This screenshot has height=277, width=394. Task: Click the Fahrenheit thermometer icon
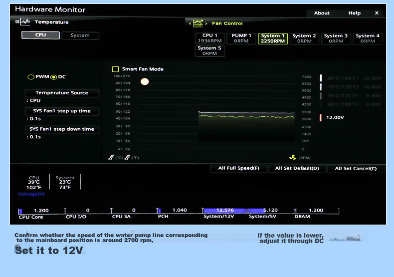(x=127, y=158)
